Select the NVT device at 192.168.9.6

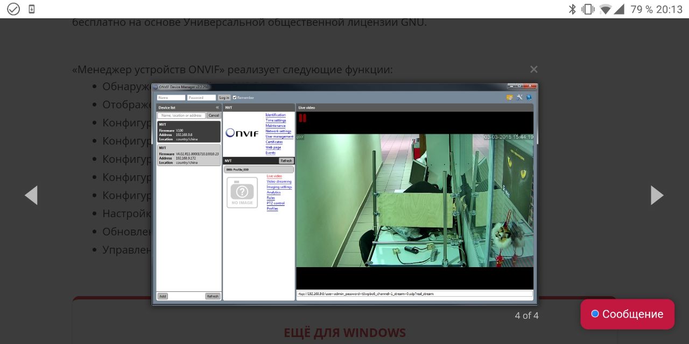pos(188,132)
